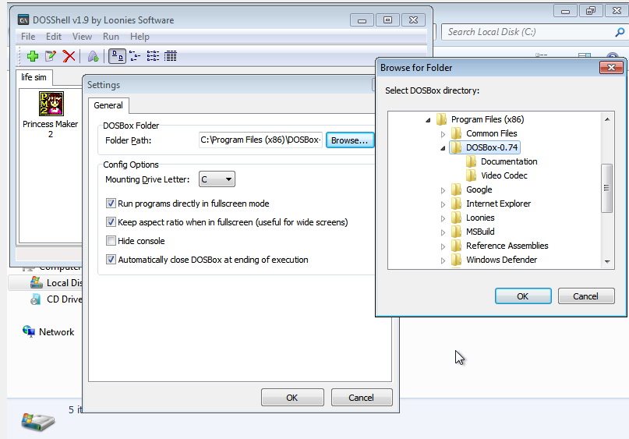Click the green plus Add icon in DOSShell toolbar
The height and width of the screenshot is (439, 629).
coord(33,56)
